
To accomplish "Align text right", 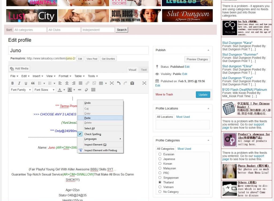I will tap(74, 83).
